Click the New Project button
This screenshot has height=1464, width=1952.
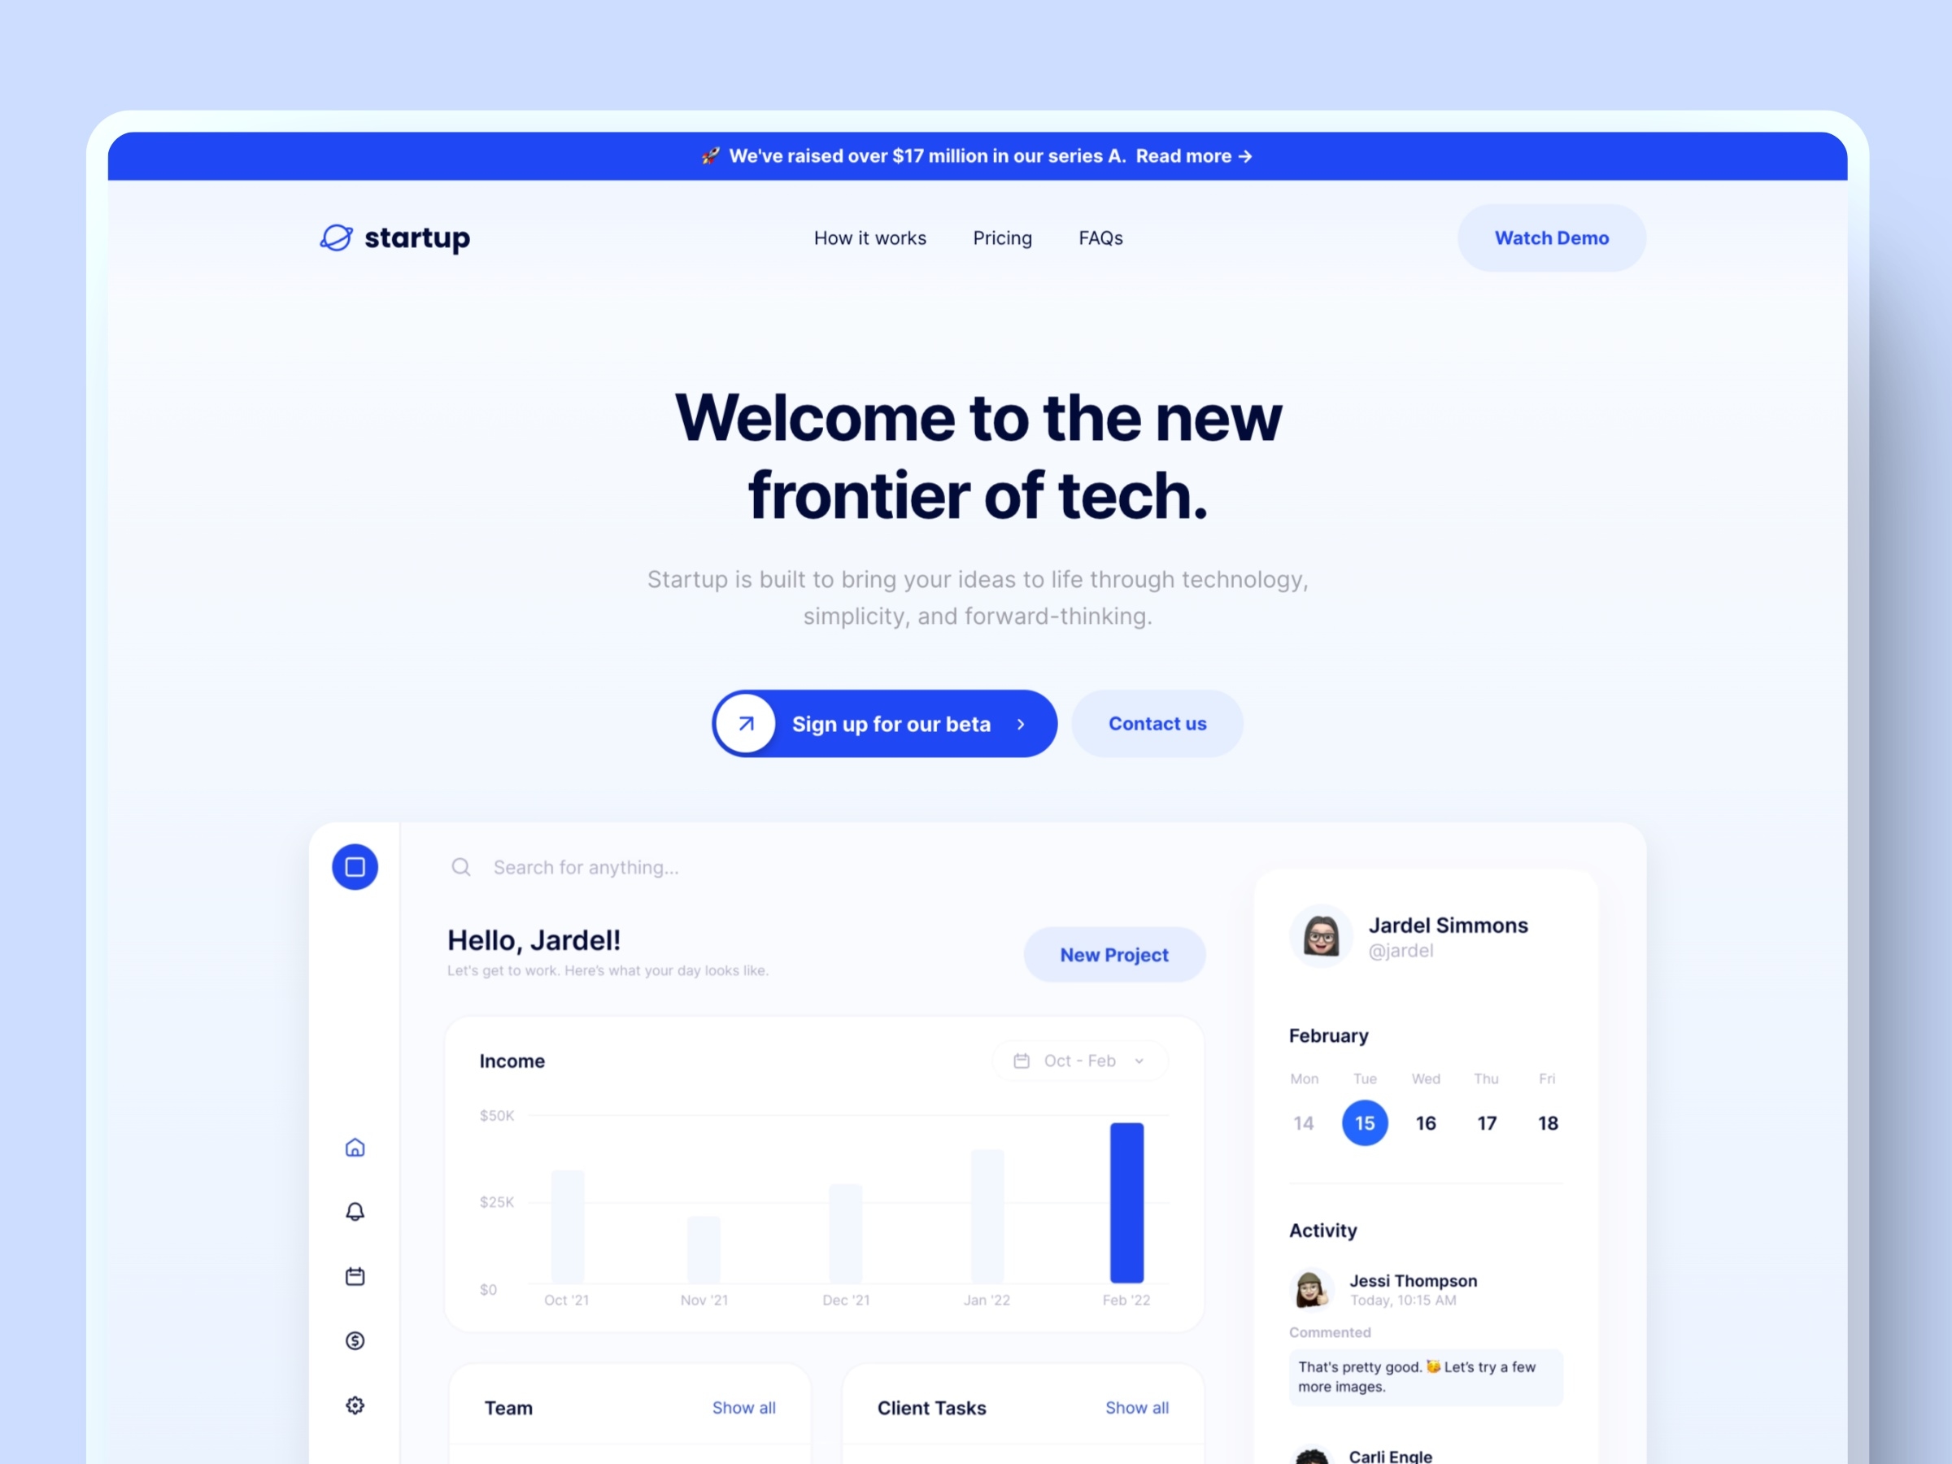pos(1114,955)
